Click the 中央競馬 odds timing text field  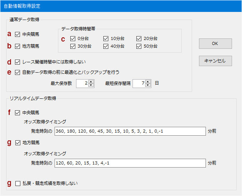(x=130, y=131)
